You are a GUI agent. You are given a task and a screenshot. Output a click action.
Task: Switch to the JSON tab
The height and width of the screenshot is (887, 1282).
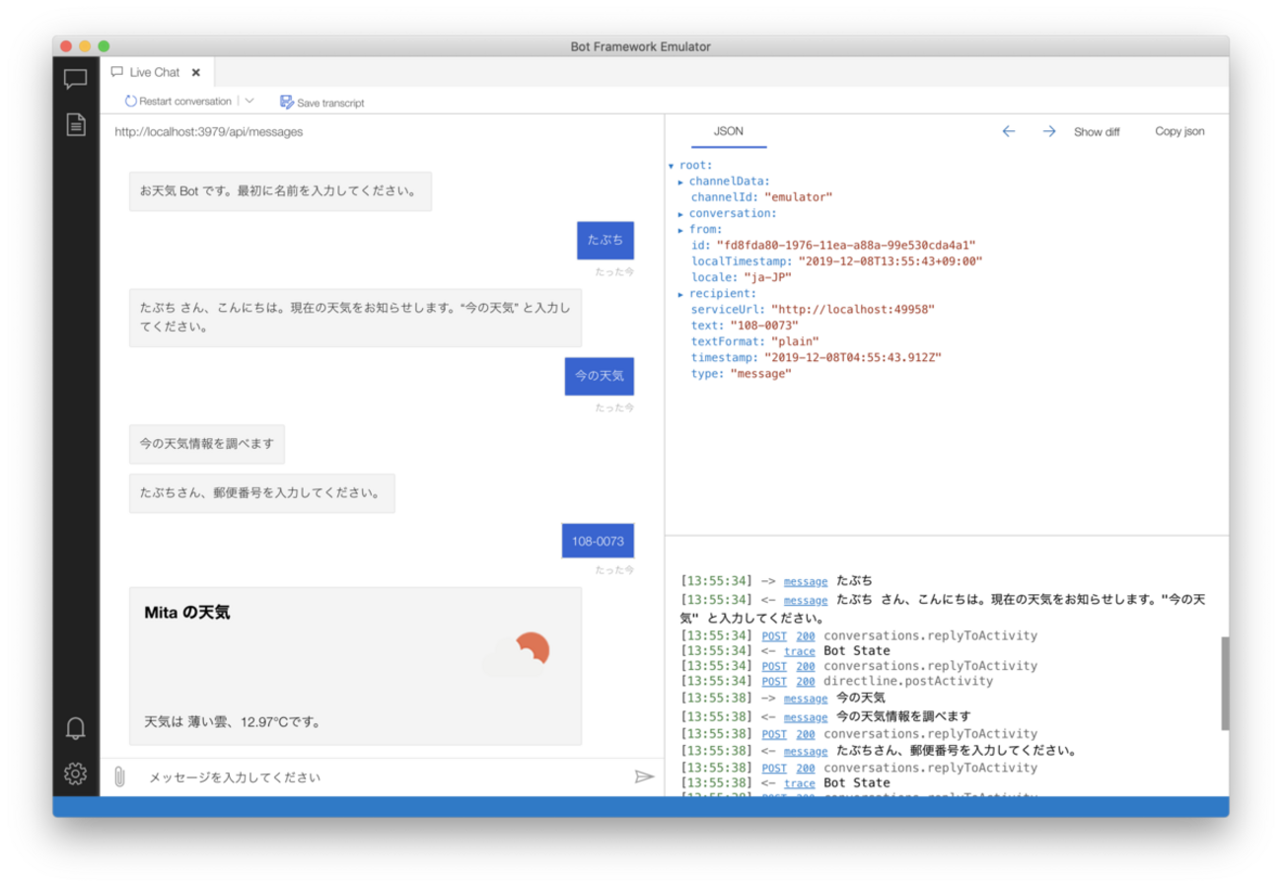(728, 130)
